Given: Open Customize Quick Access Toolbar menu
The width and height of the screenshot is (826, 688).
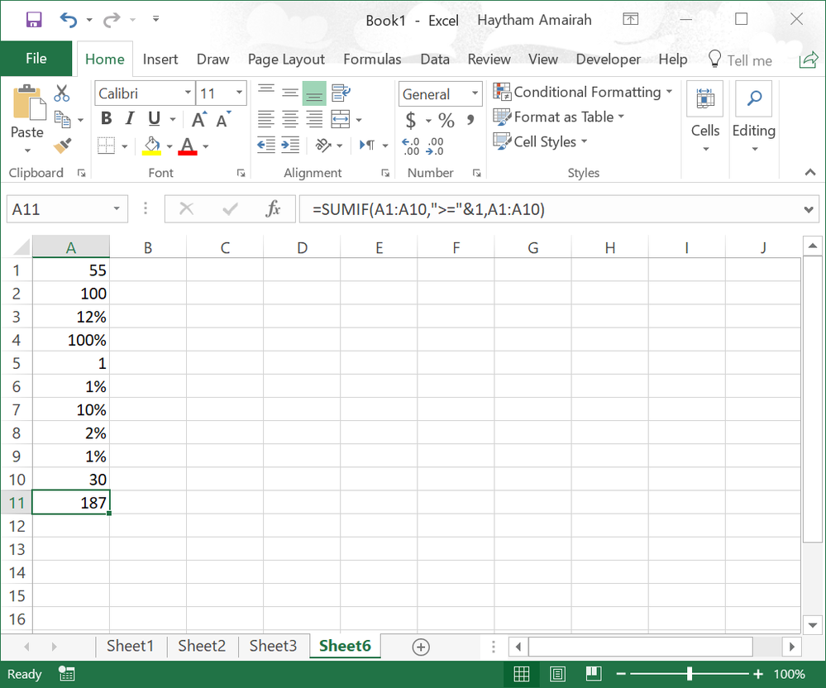Looking at the screenshot, I should point(155,19).
